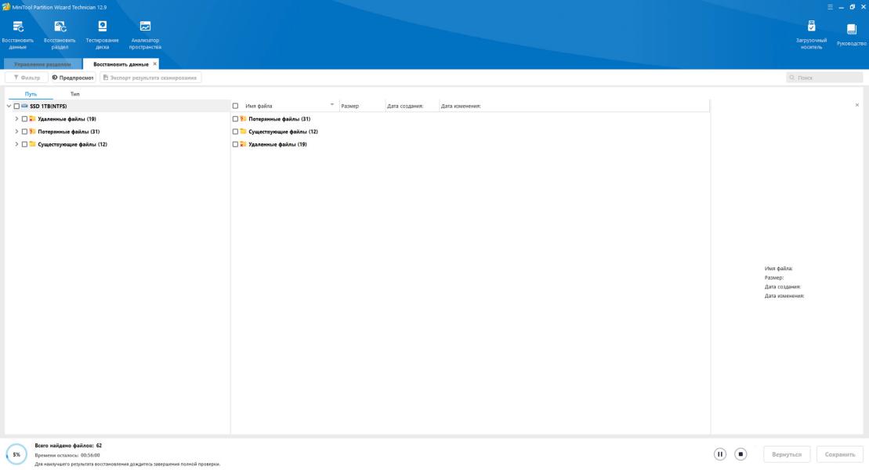Click Потерянные файлы folder icon in file list
This screenshot has height=470, width=869.
point(243,118)
